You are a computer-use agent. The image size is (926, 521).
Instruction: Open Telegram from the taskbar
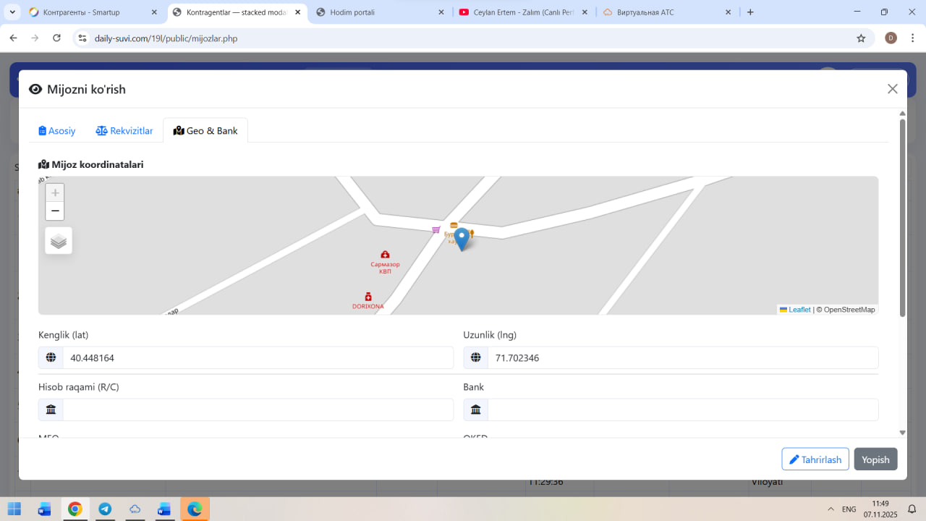point(105,509)
